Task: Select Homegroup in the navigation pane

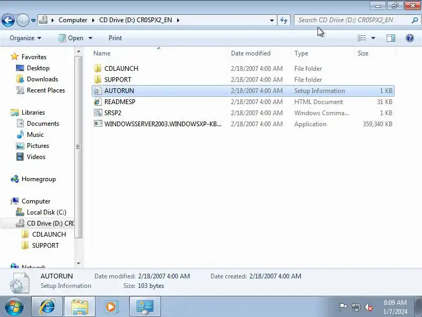Action: (x=39, y=179)
